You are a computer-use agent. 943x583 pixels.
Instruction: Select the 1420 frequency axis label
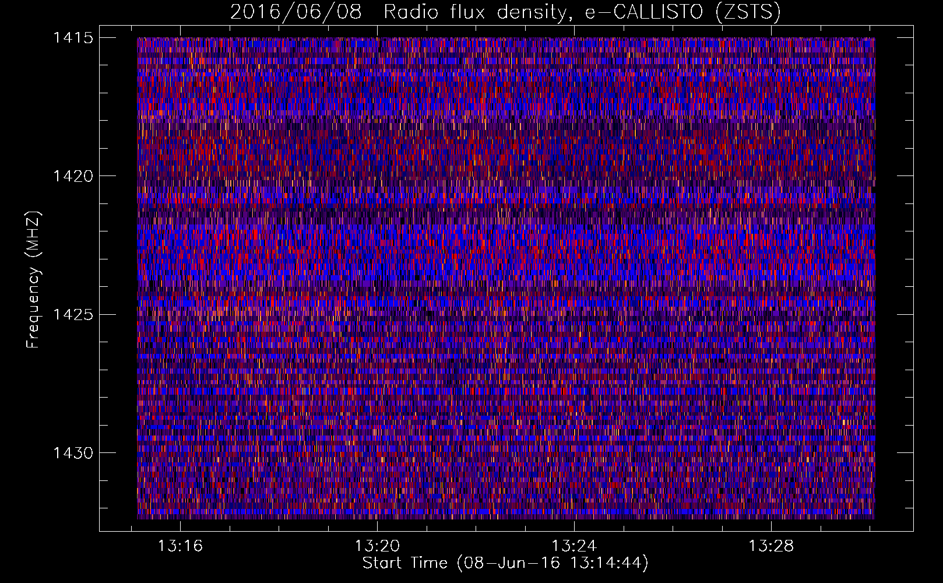pos(73,176)
